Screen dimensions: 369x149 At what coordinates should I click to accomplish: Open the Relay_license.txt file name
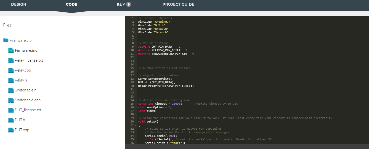29,60
